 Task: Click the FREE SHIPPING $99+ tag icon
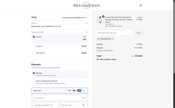coord(97,51)
